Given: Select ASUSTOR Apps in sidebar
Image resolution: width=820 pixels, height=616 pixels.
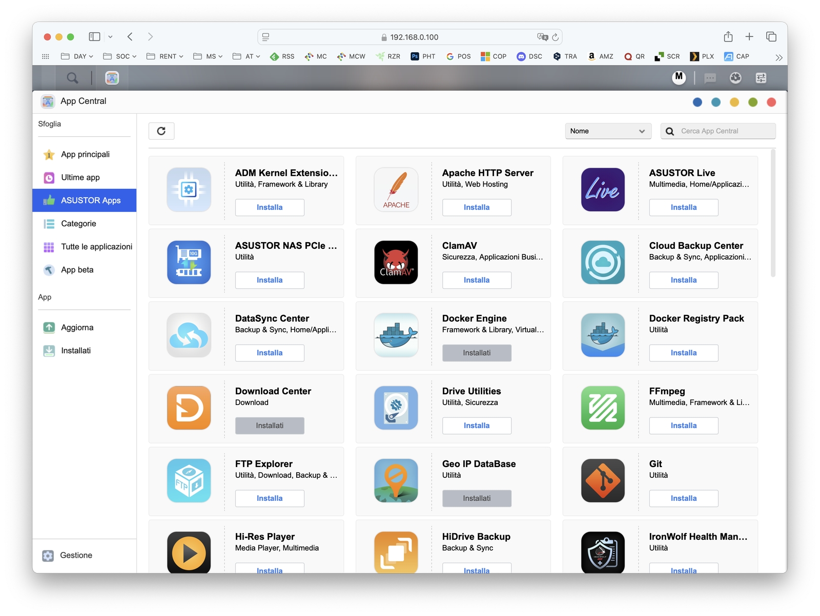Looking at the screenshot, I should tap(85, 200).
